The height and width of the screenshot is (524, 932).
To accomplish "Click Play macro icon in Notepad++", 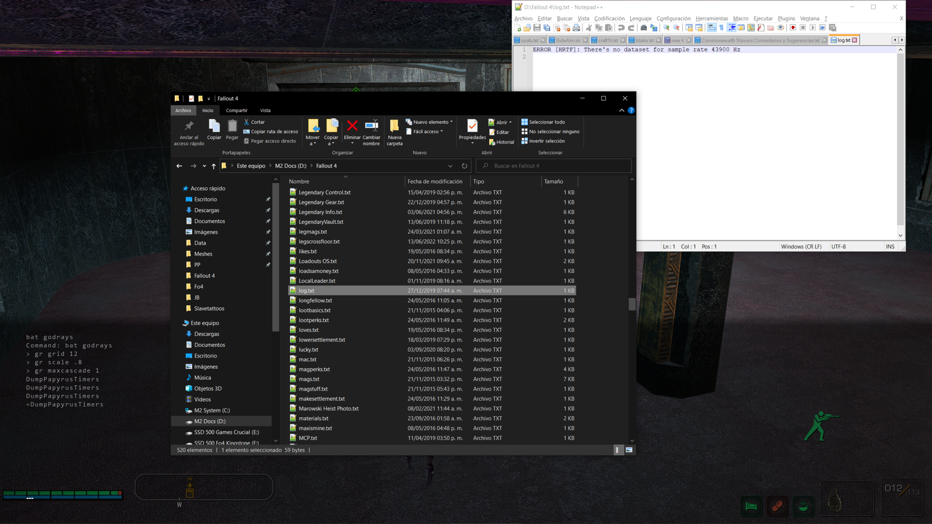I will [x=813, y=28].
